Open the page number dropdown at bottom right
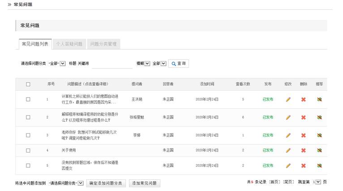The height and width of the screenshot is (191, 343). click(x=317, y=182)
